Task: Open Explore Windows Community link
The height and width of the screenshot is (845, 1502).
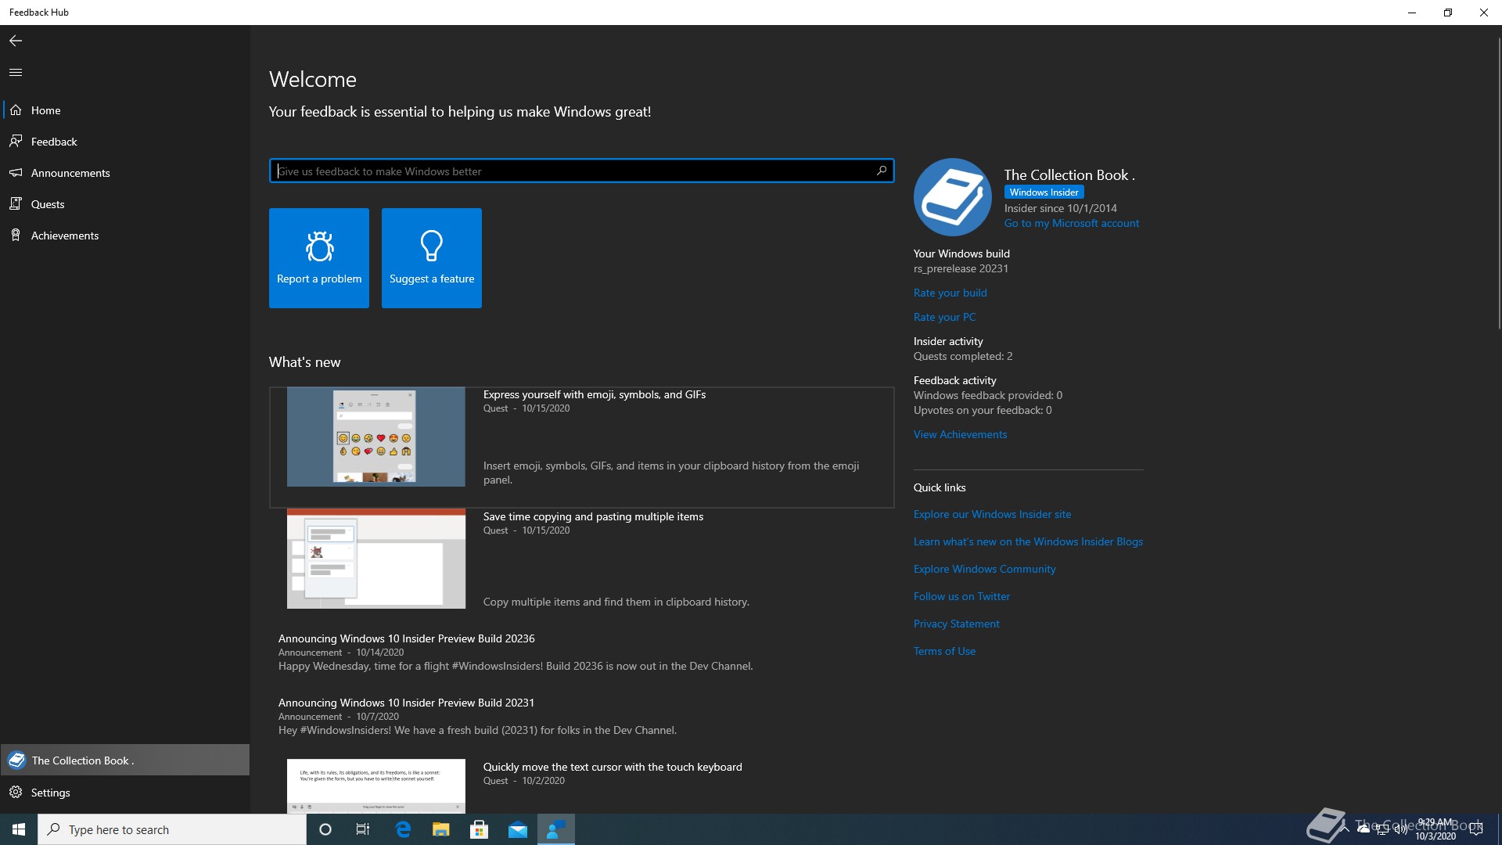Action: point(984,569)
